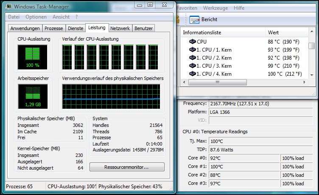
Task: Select the CPU sensor chip icon
Action: (192, 41)
